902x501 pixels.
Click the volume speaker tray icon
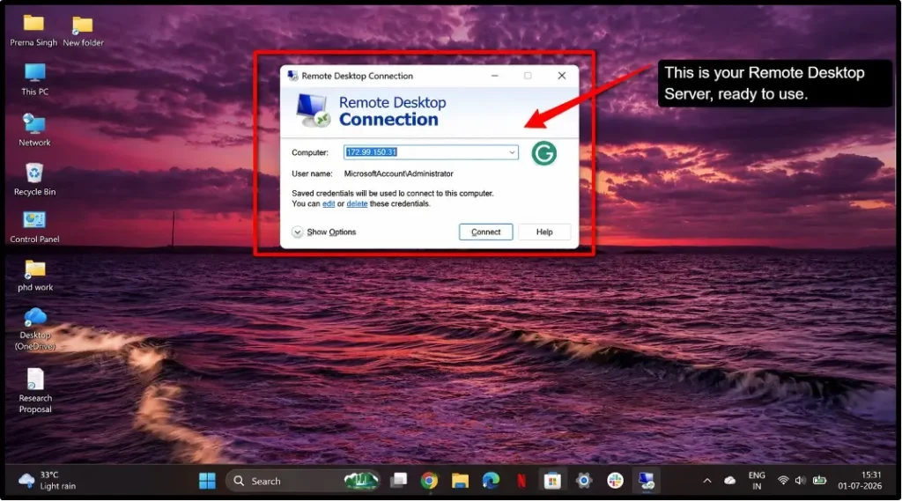click(x=800, y=480)
